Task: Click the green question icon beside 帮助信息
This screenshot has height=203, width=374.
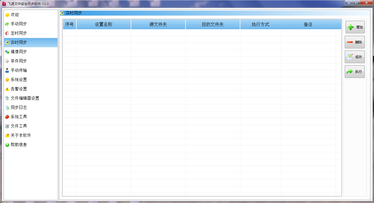Action: 7,145
